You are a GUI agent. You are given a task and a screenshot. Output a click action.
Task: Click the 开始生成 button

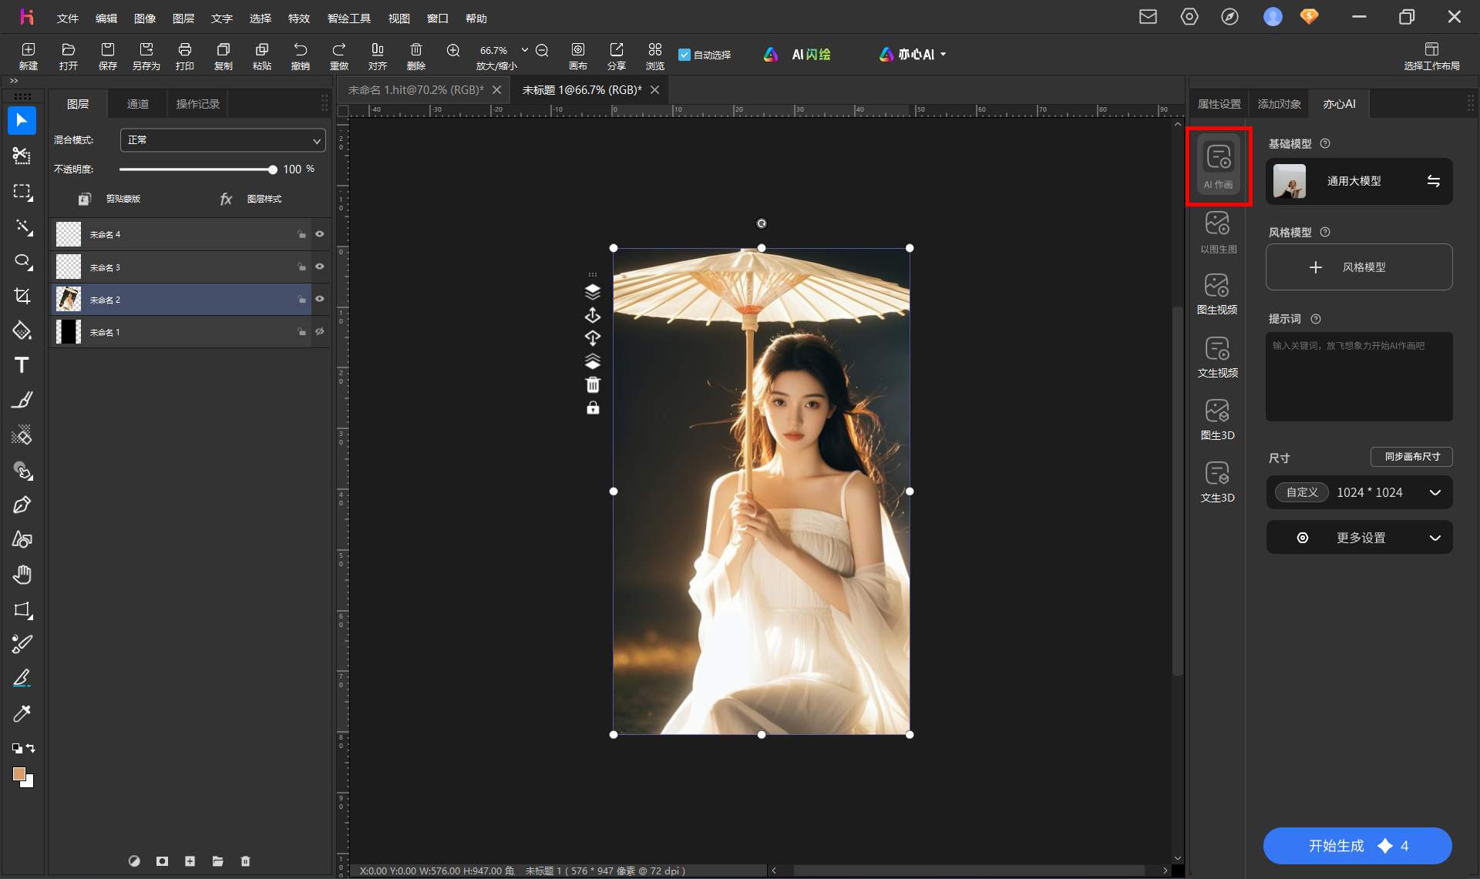pyautogui.click(x=1357, y=846)
